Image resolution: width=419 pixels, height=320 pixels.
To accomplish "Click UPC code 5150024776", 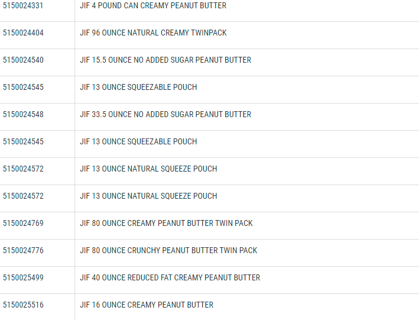I will click(23, 251).
